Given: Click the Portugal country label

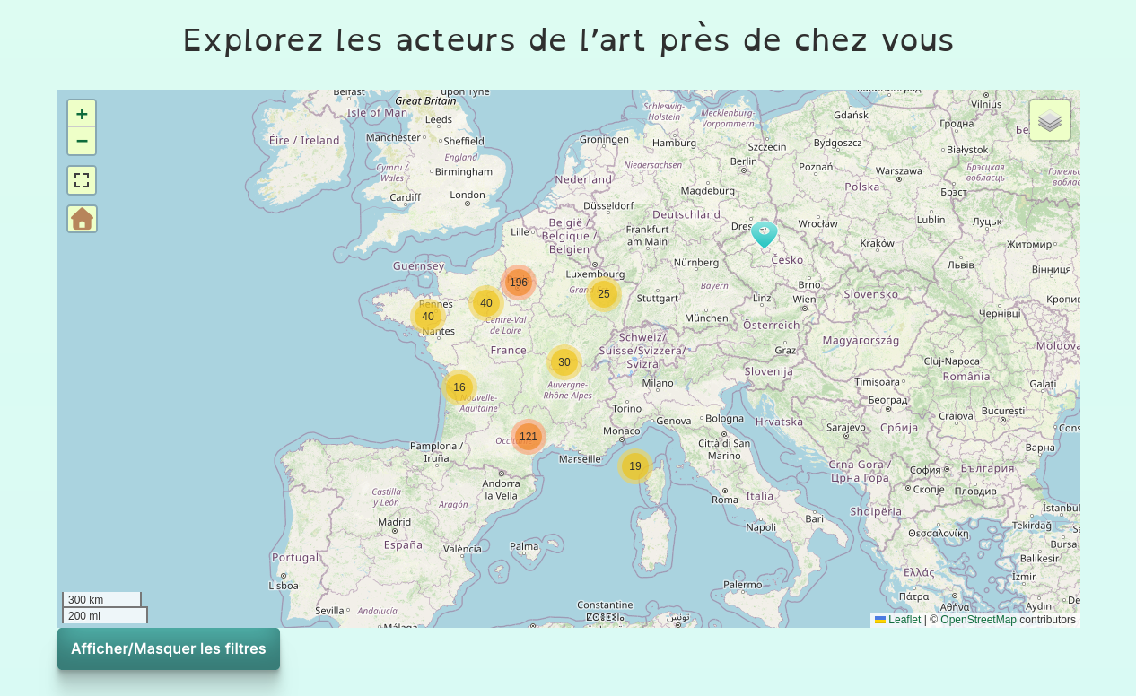Looking at the screenshot, I should click(295, 557).
